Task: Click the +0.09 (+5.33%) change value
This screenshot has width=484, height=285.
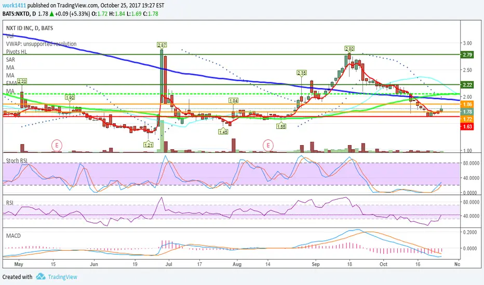Action: 73,13
